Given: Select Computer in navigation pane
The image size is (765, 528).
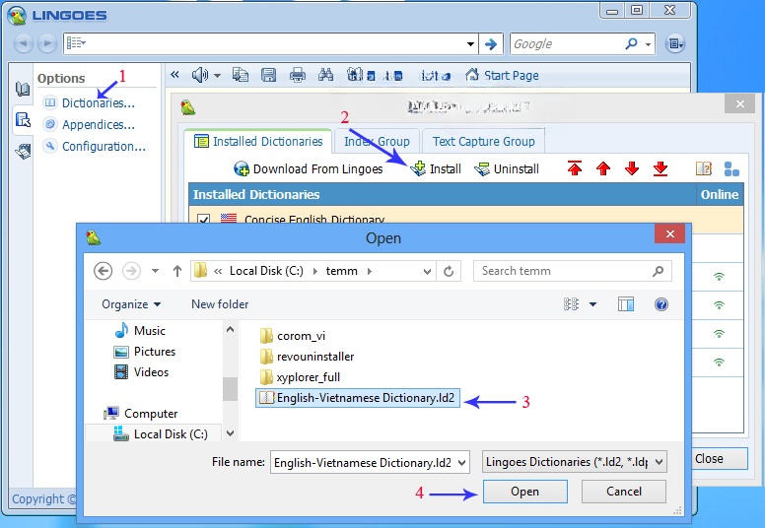Looking at the screenshot, I should pyautogui.click(x=141, y=414).
